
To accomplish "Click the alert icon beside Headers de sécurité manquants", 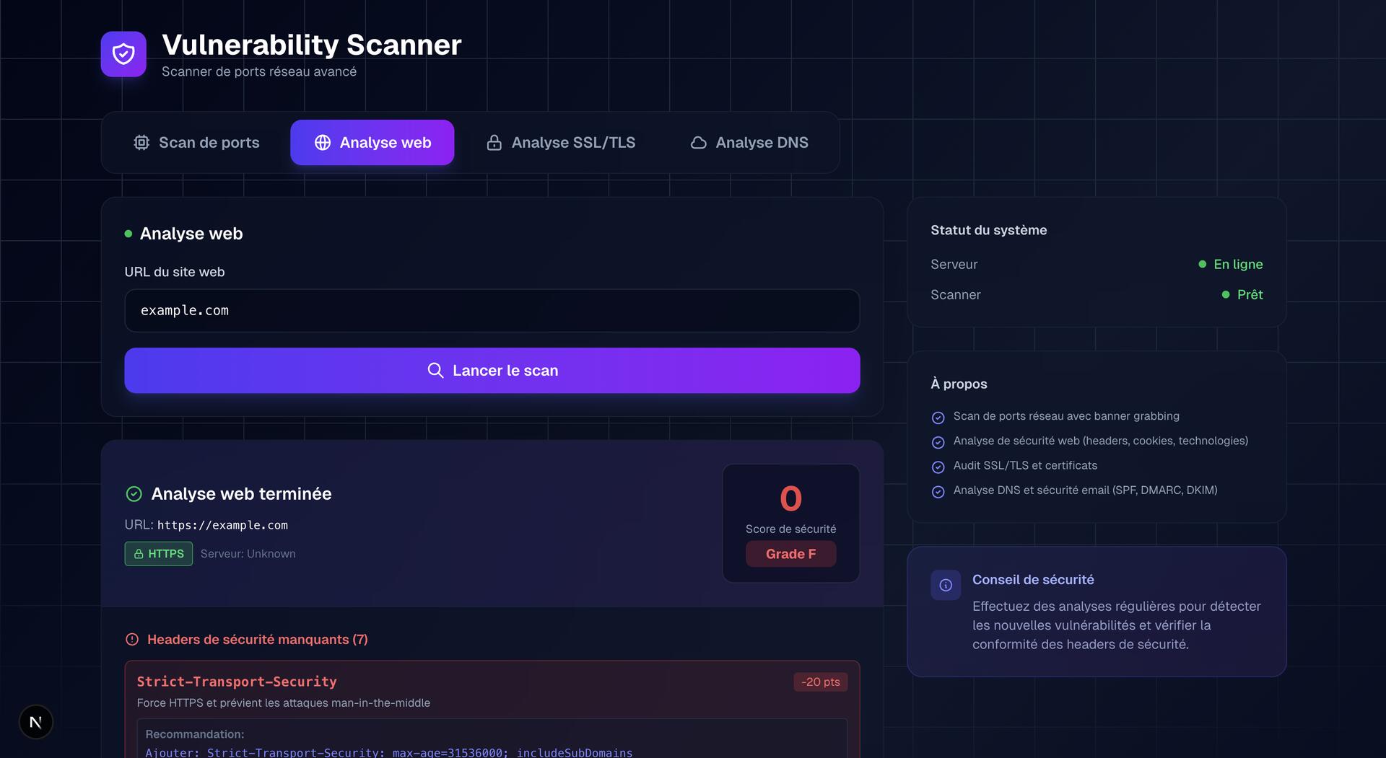I will click(x=131, y=639).
